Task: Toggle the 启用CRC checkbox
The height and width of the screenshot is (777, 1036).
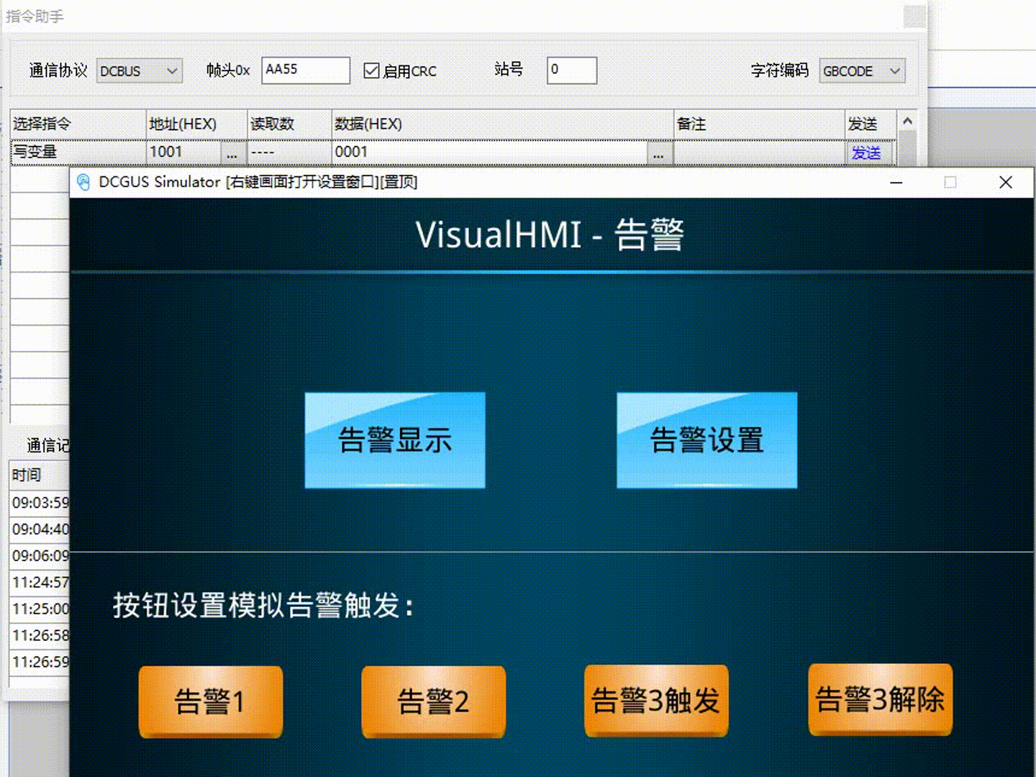Action: (x=372, y=71)
